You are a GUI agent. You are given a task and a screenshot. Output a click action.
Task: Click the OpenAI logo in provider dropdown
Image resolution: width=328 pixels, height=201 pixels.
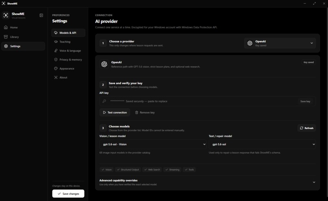[x=250, y=43]
